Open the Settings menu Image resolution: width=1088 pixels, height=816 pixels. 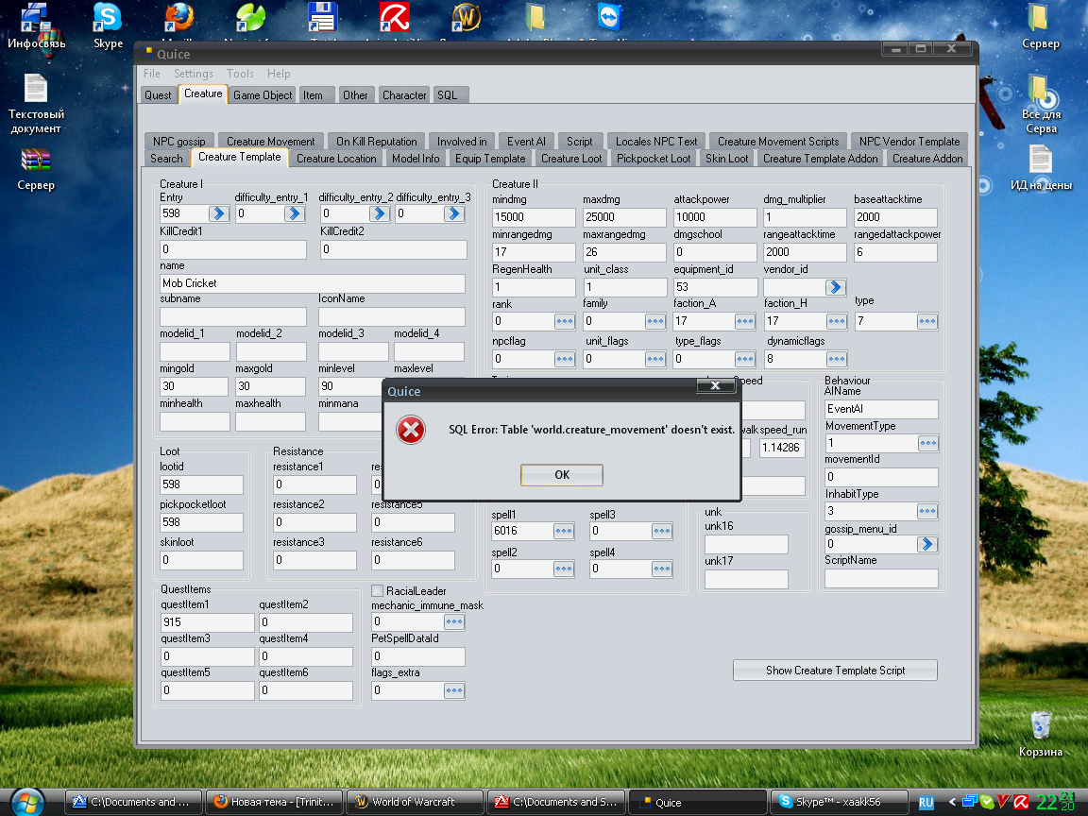coord(193,74)
